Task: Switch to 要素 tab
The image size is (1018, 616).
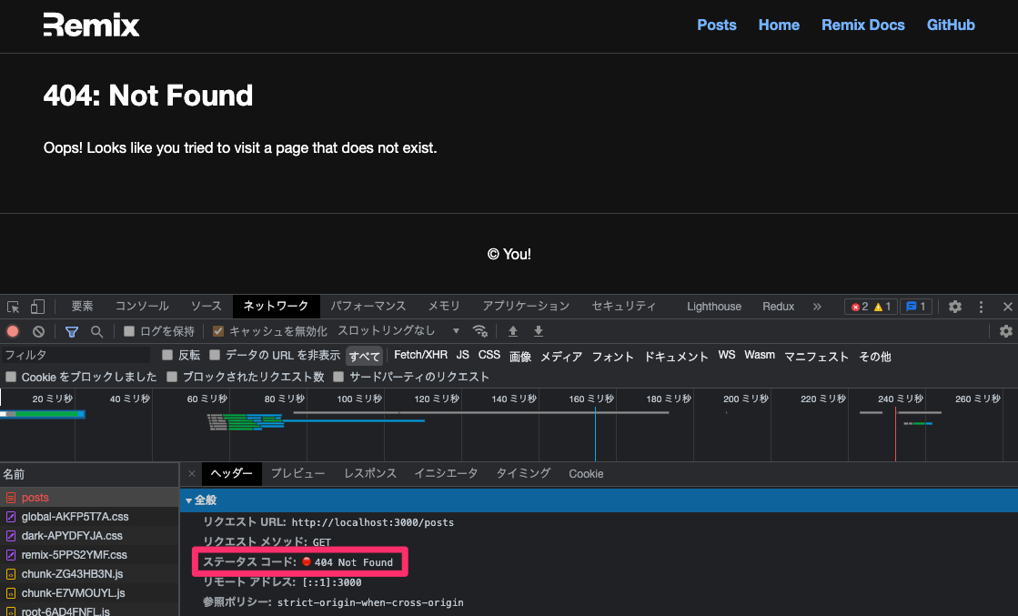Action: pyautogui.click(x=82, y=307)
